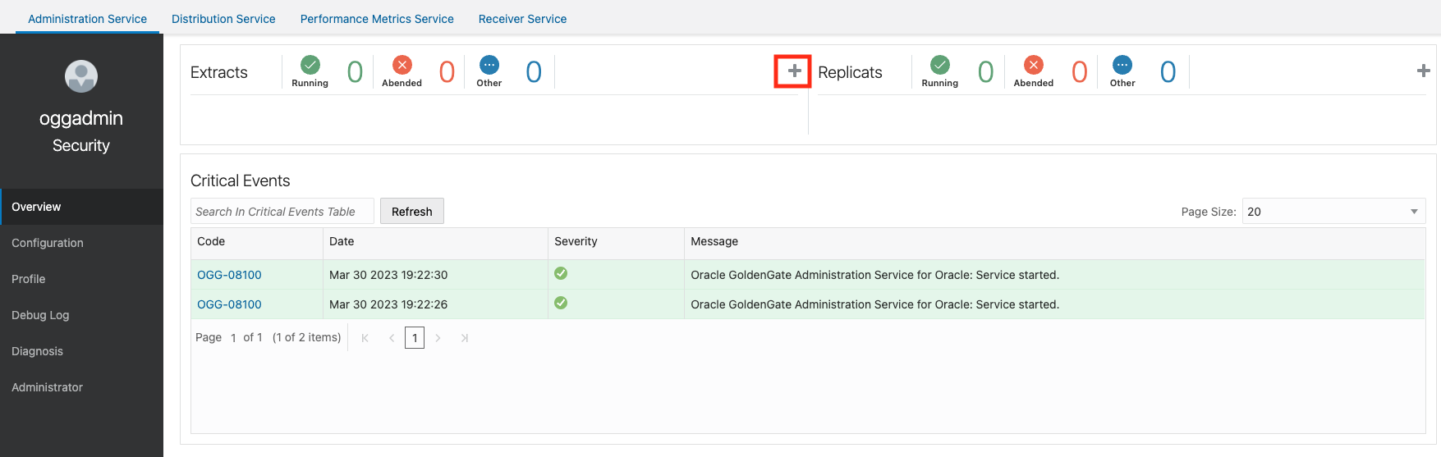Open OGG-08100 link dated 19:22:30
This screenshot has height=457, width=1441.
[x=229, y=275]
